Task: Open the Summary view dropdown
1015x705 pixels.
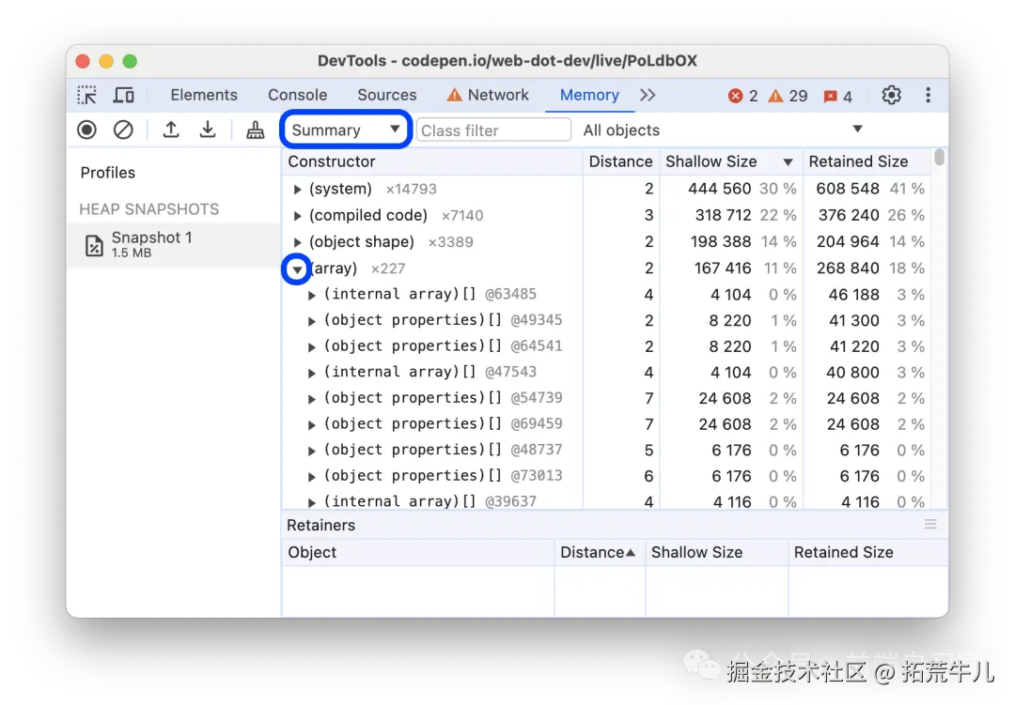Action: [346, 130]
